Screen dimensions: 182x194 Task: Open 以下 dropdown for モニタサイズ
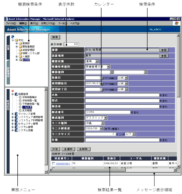point(134,134)
